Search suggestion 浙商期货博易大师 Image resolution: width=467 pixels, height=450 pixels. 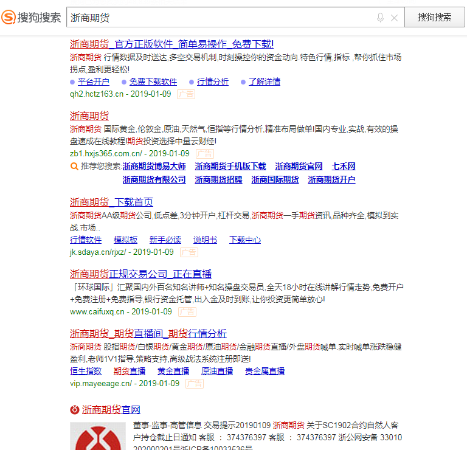coord(154,166)
